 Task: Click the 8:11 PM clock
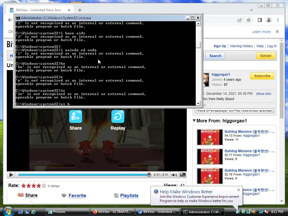click(277, 211)
